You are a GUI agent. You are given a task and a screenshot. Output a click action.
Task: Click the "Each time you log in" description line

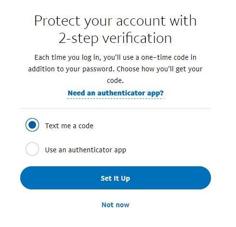[115, 57]
